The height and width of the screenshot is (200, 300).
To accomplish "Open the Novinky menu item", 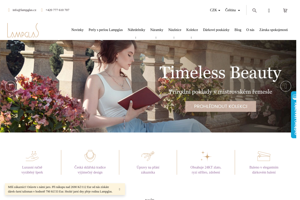I will point(77,30).
